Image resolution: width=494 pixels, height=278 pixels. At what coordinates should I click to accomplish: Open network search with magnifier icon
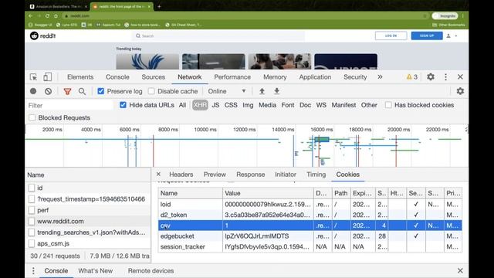pyautogui.click(x=82, y=91)
